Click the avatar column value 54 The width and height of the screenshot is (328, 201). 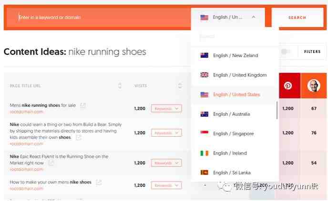[314, 163]
